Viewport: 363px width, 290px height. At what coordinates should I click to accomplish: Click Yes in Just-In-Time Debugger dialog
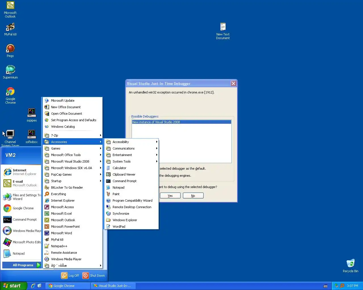point(170,196)
